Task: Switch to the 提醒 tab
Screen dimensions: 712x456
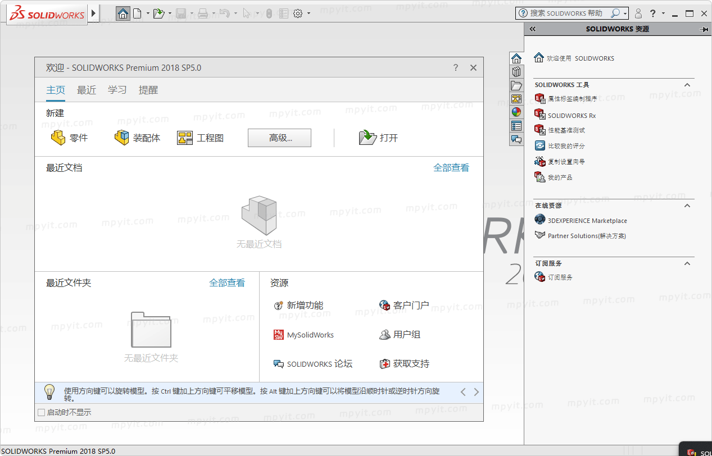Action: point(148,90)
